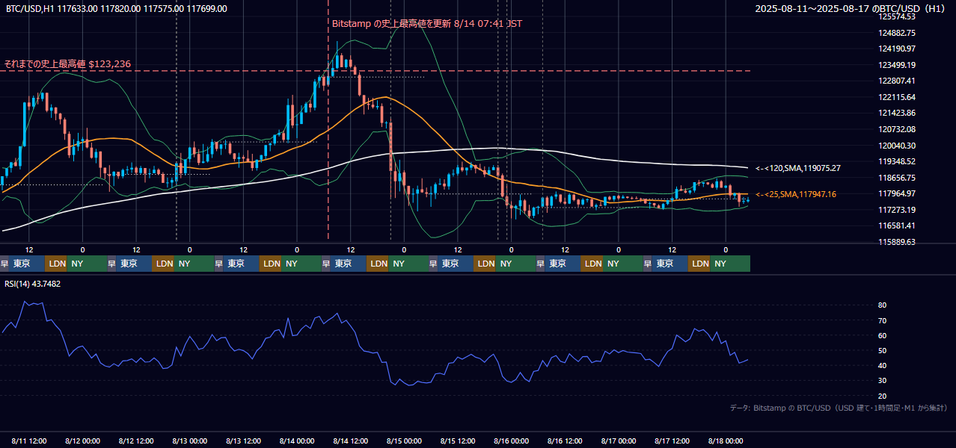Click the 40 level on RSI axis
The image size is (956, 448).
(x=883, y=365)
